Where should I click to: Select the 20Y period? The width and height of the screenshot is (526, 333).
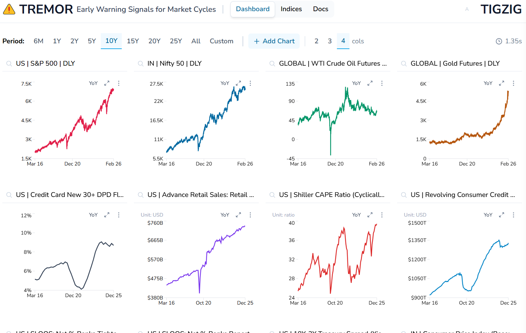[x=155, y=41]
